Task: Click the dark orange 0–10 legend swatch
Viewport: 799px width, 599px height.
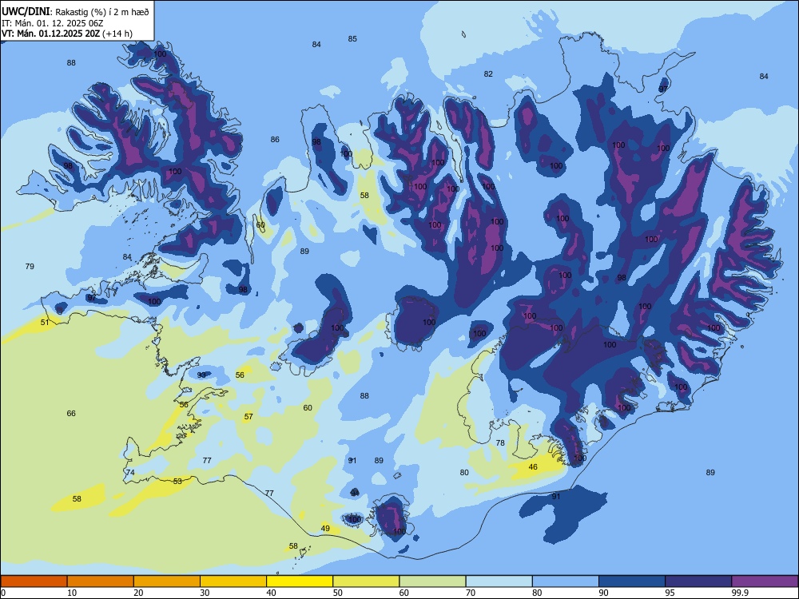Action: click(34, 581)
